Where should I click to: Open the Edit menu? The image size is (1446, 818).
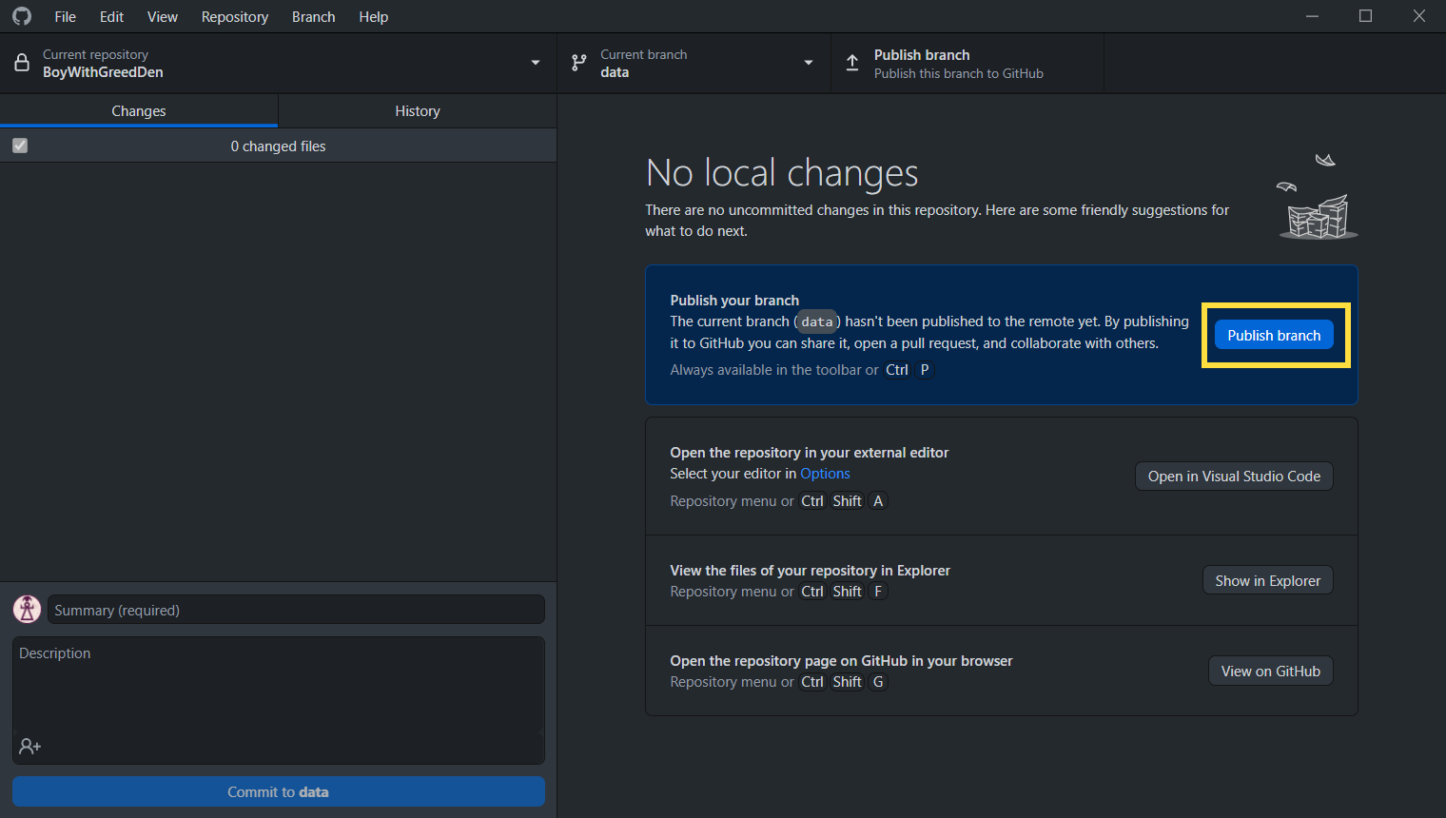(x=111, y=16)
